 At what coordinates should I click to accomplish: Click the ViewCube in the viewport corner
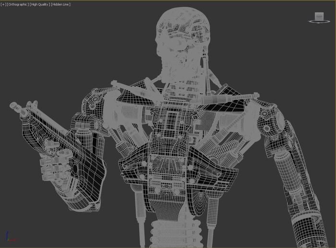pos(319,16)
